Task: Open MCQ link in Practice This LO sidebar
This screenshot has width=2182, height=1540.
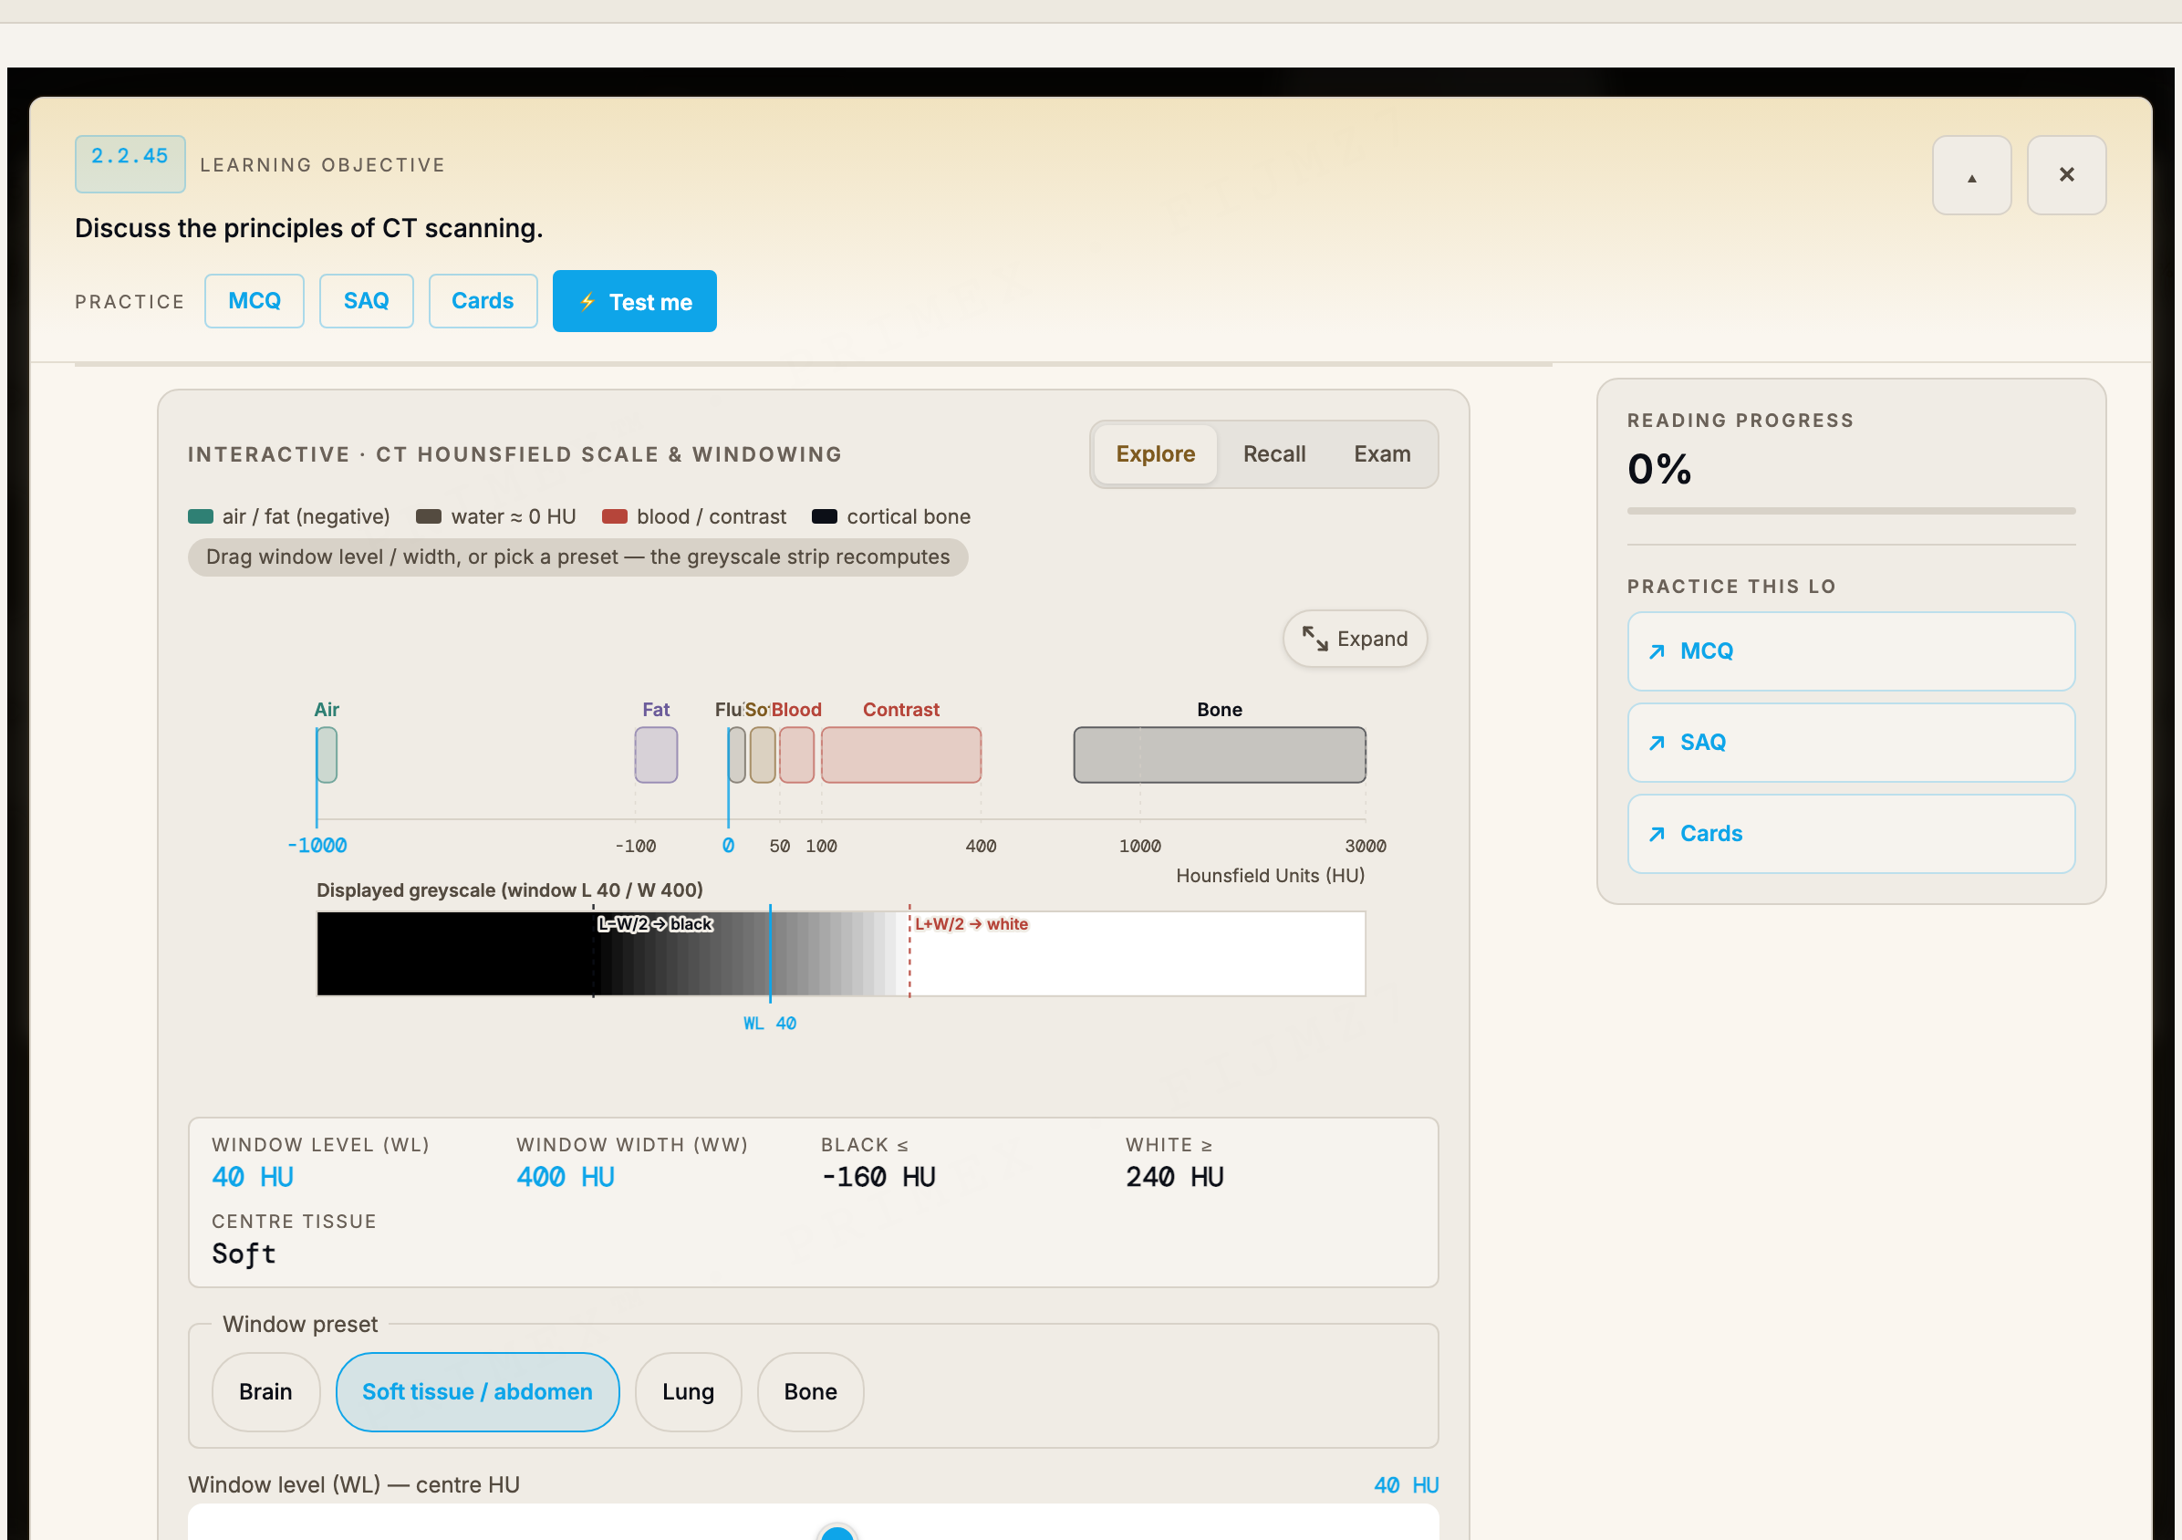Action: [1851, 651]
